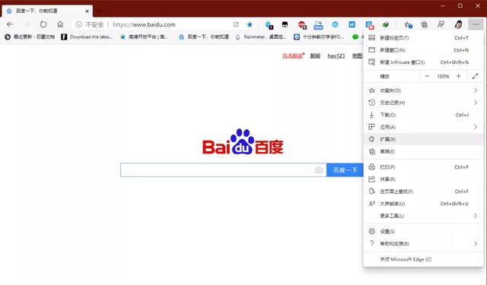Choose 在页面上查找(F) find menu item
The image size is (487, 285).
point(423,192)
